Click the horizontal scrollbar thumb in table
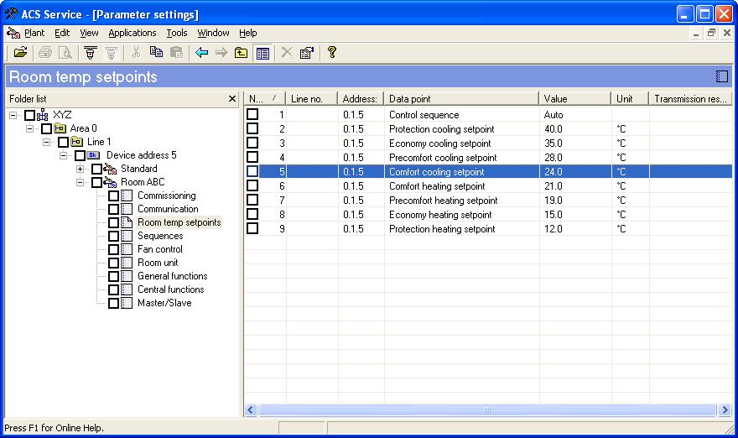738x438 pixels. [x=487, y=409]
